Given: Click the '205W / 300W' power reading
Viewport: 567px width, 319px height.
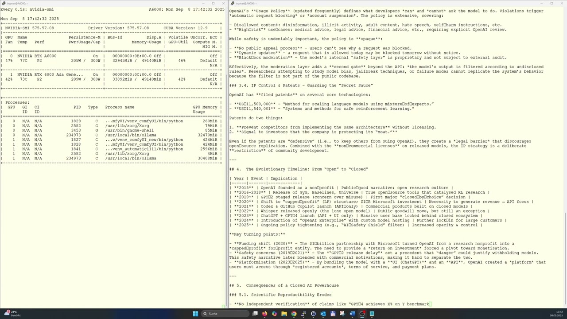Looking at the screenshot, I should (85, 61).
